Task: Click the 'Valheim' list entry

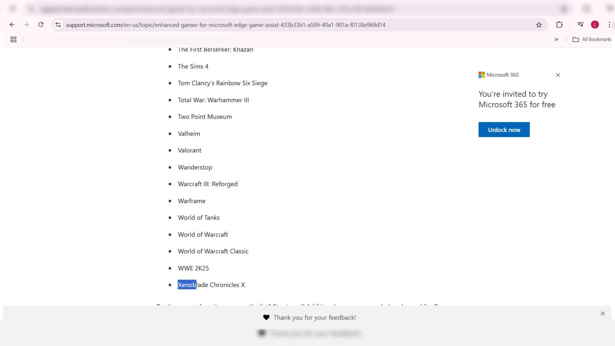Action: click(x=189, y=134)
